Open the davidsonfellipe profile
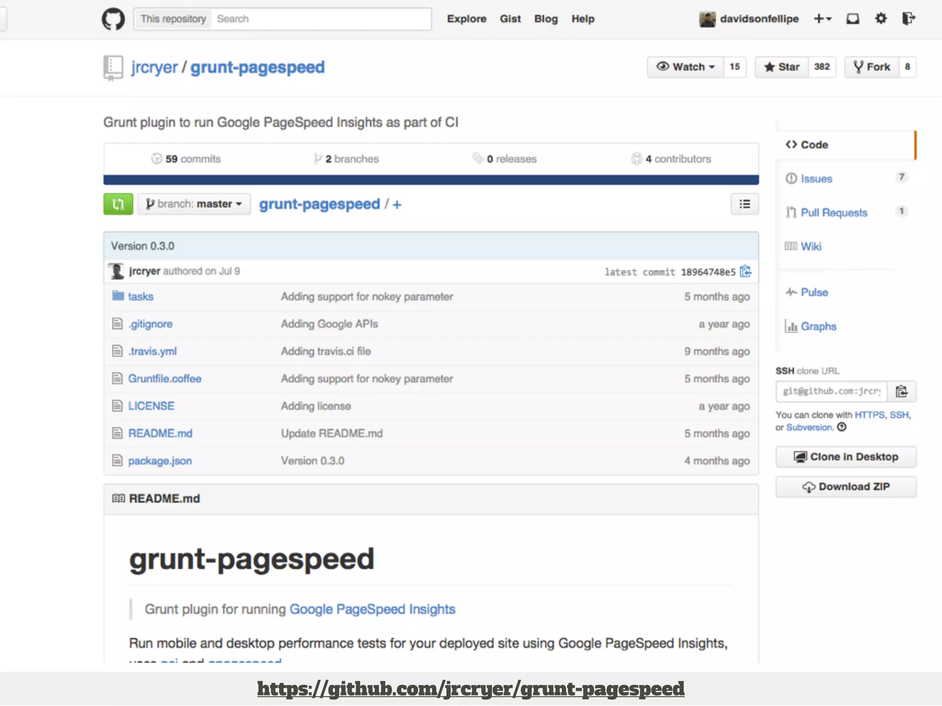Viewport: 942px width, 706px height. coord(749,19)
